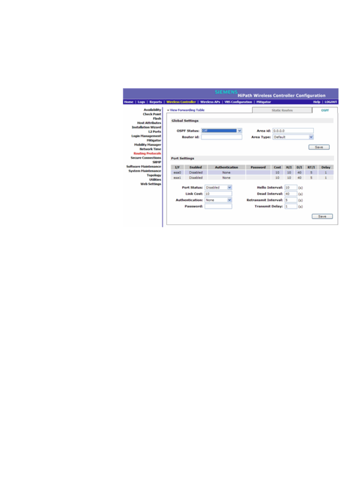This screenshot has width=339, height=477.
Task: Open the OSPF Status dropdown
Action: [222, 131]
